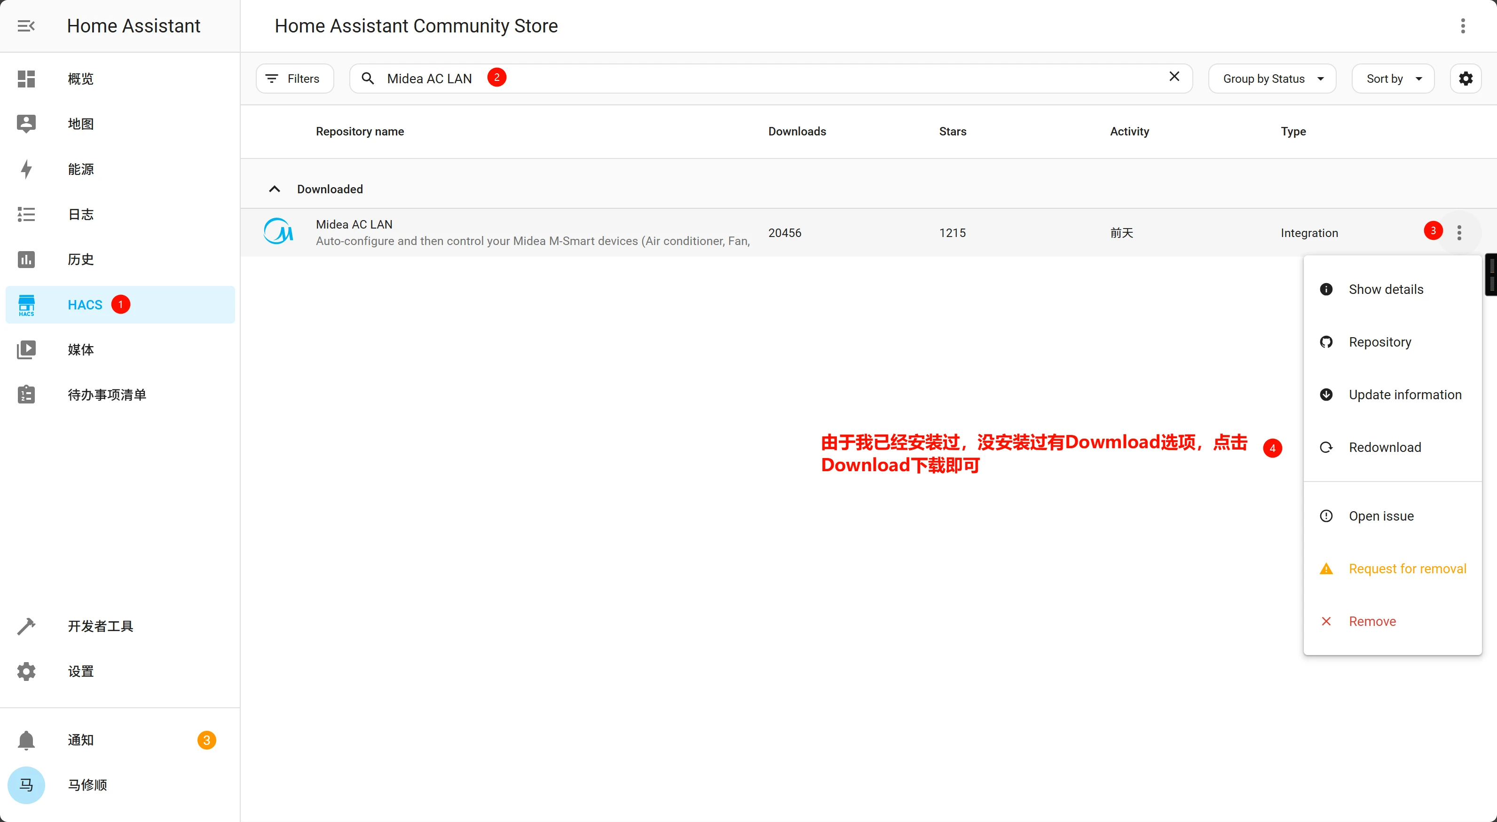Screen dimensions: 1497x822
Task: Clear the search field with the X icon
Action: pyautogui.click(x=1174, y=77)
